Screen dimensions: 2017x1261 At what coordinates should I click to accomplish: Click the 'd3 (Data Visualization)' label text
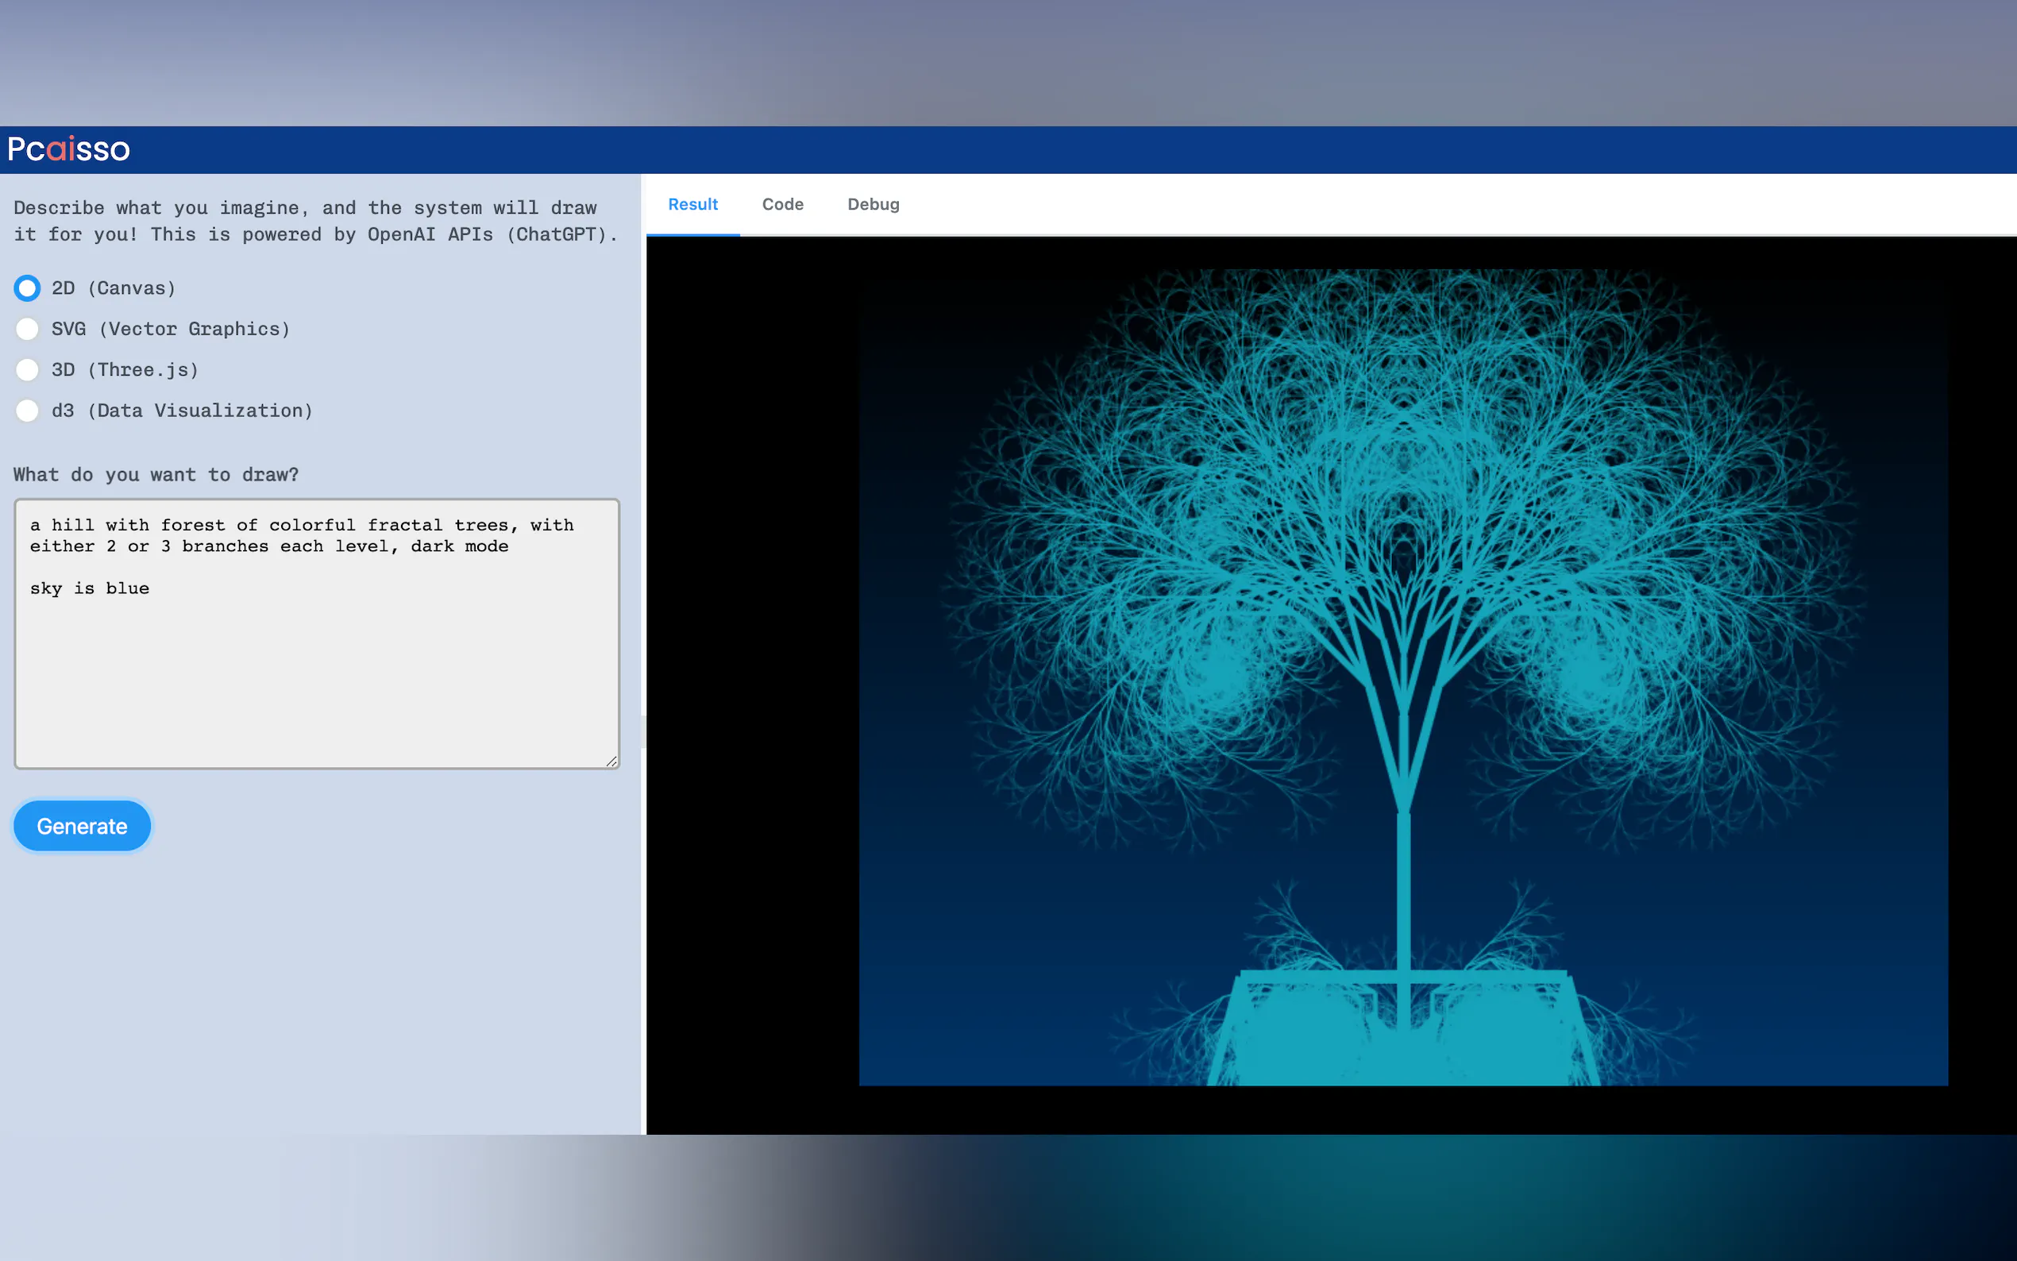click(x=182, y=411)
